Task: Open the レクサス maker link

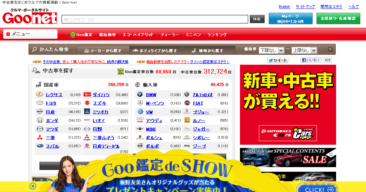Action: click(54, 95)
